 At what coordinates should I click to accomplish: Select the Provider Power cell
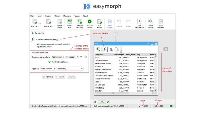click(x=104, y=73)
